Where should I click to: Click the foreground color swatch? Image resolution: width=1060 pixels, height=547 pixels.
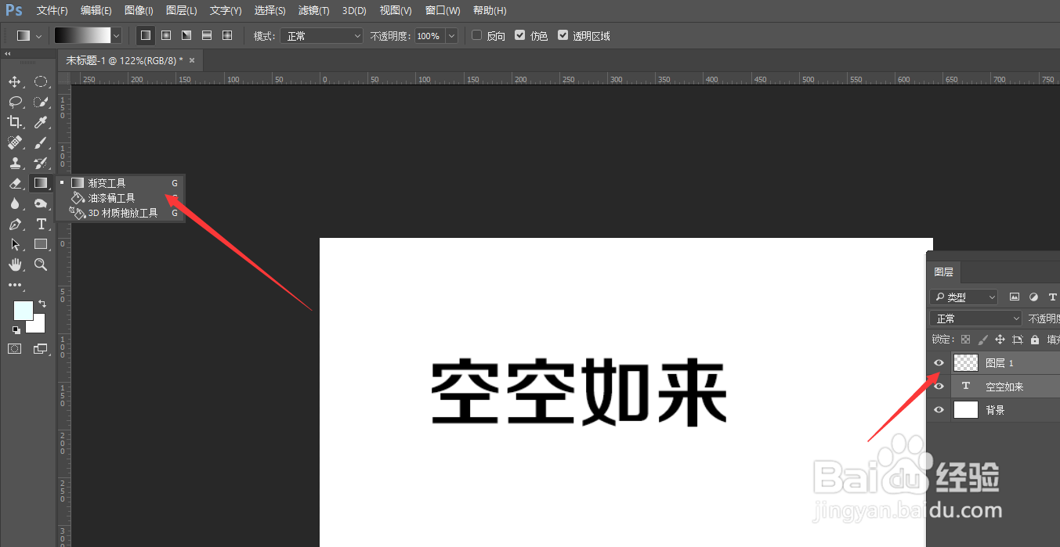pyautogui.click(x=24, y=310)
